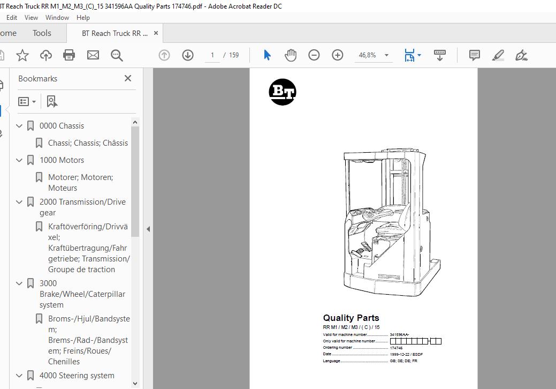The image size is (556, 389).
Task: Collapse the 2000 Transmission/Drive gear bookmark
Action: 20,202
